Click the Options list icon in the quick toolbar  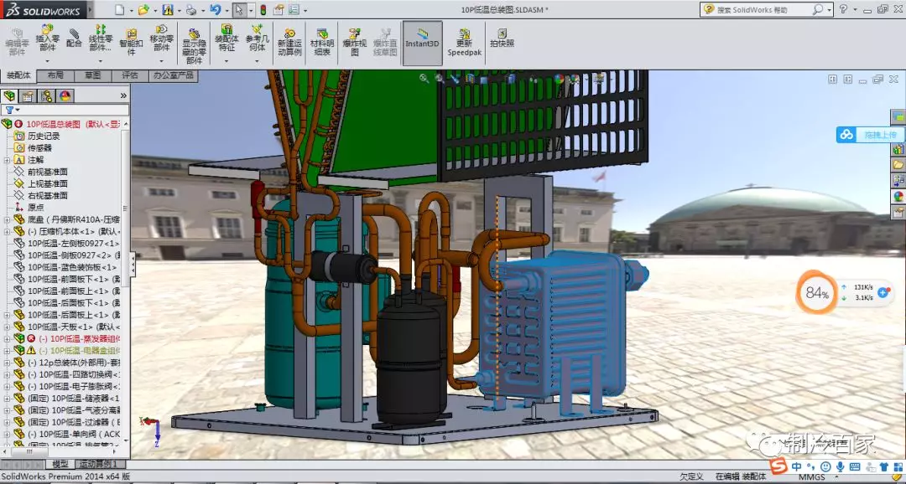(294, 10)
